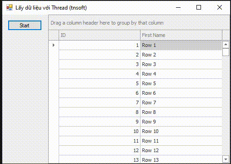Click the group-by panel area
This screenshot has width=231, height=164.
tap(139, 23)
